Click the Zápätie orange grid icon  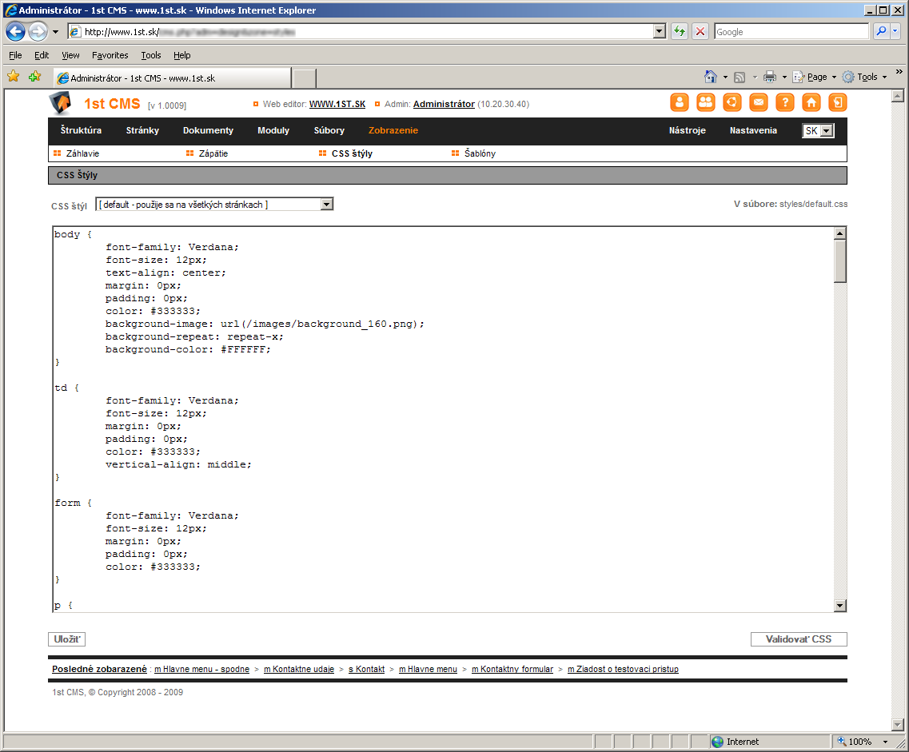(x=189, y=153)
